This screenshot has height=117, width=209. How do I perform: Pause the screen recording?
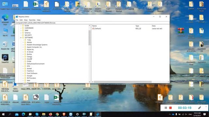coord(166,108)
